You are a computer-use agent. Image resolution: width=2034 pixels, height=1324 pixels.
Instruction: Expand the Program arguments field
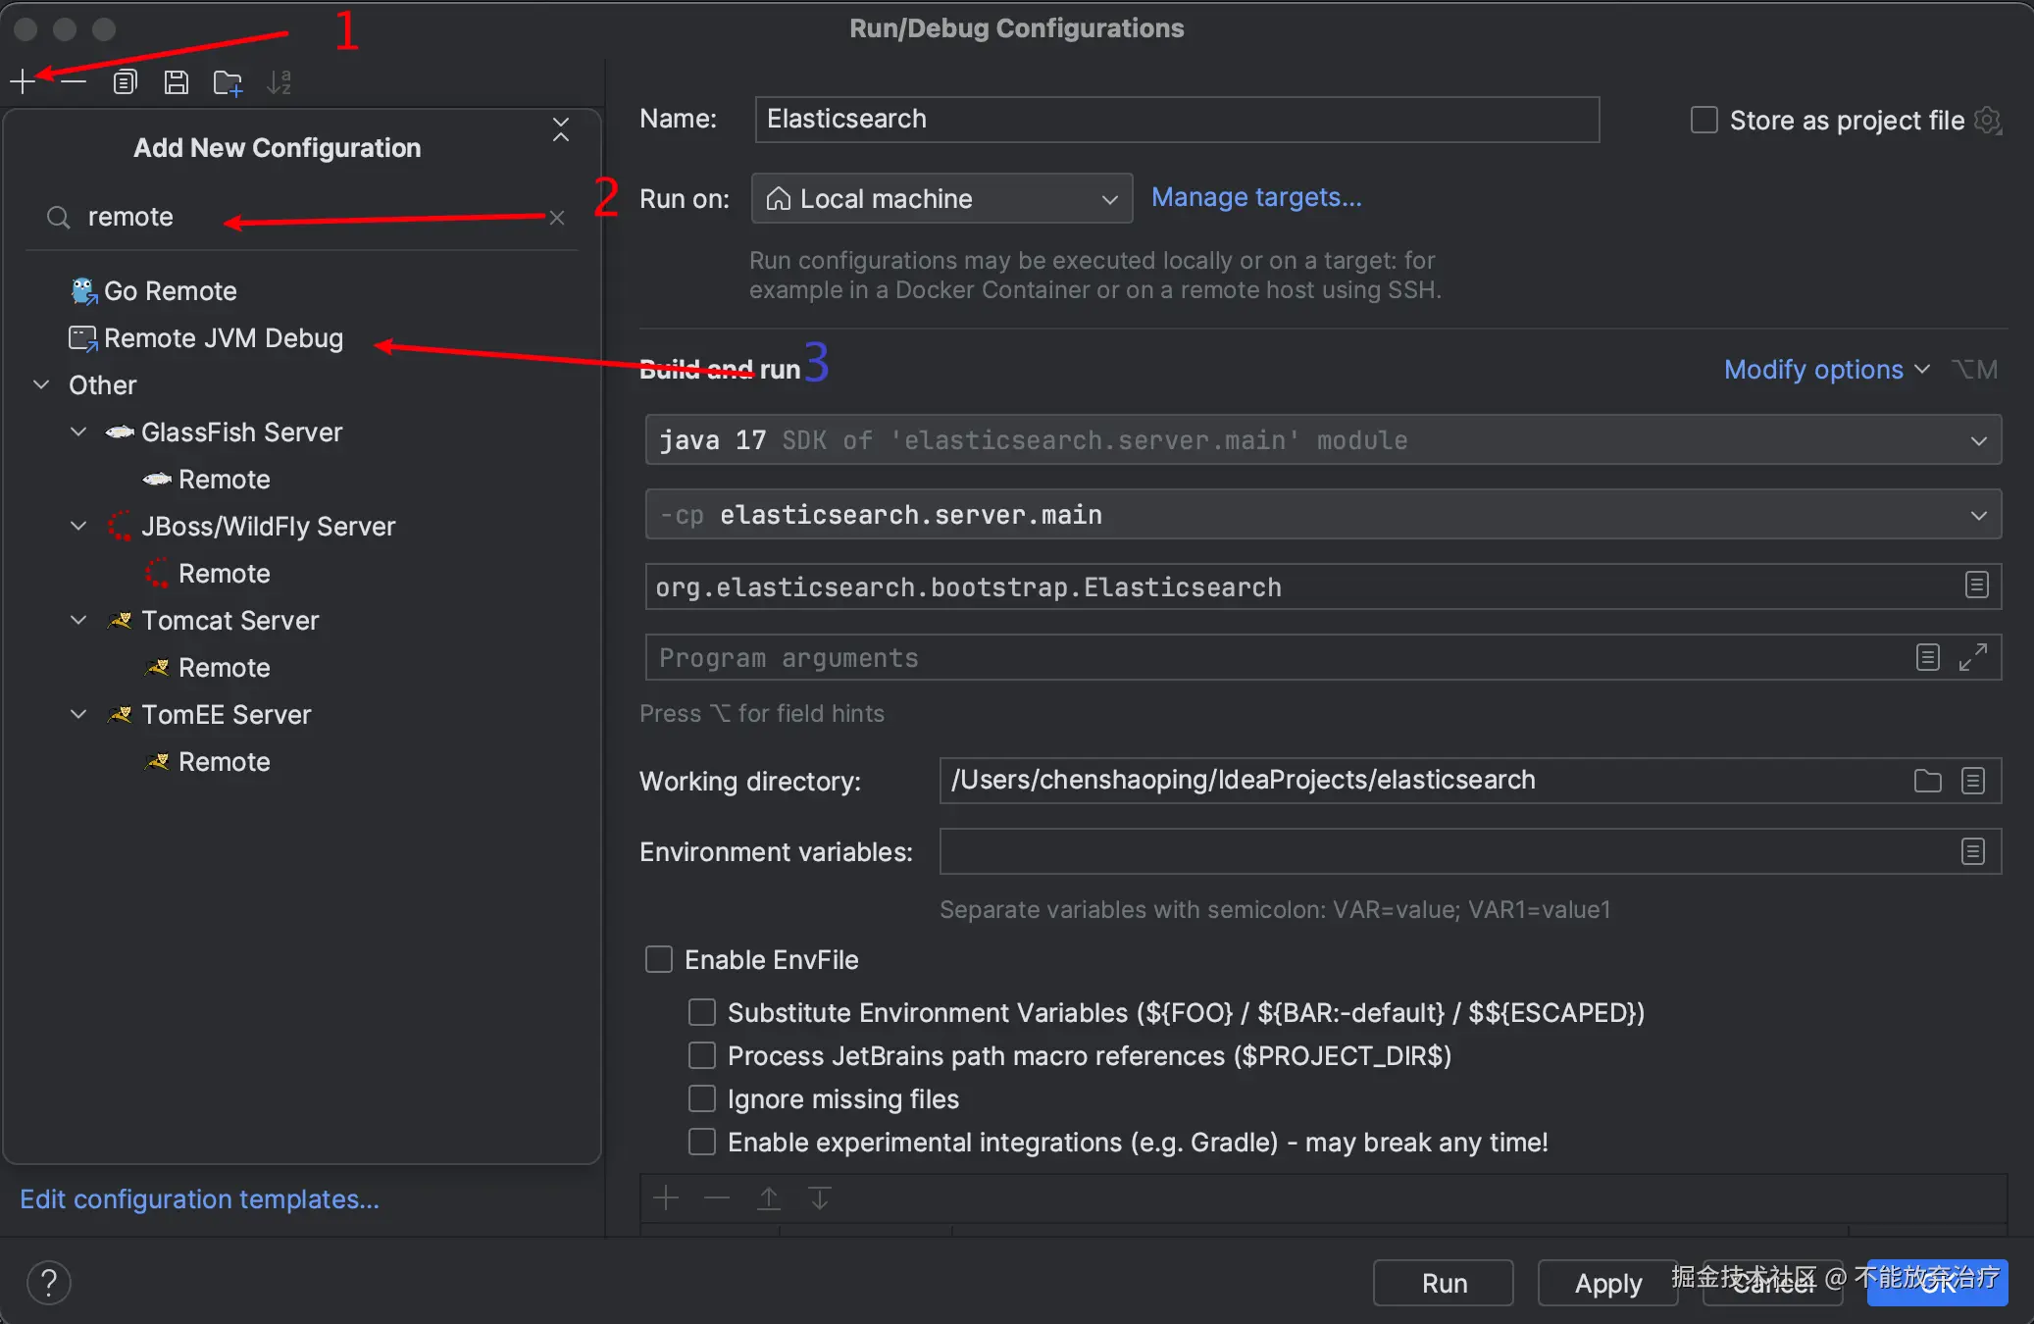click(1972, 657)
